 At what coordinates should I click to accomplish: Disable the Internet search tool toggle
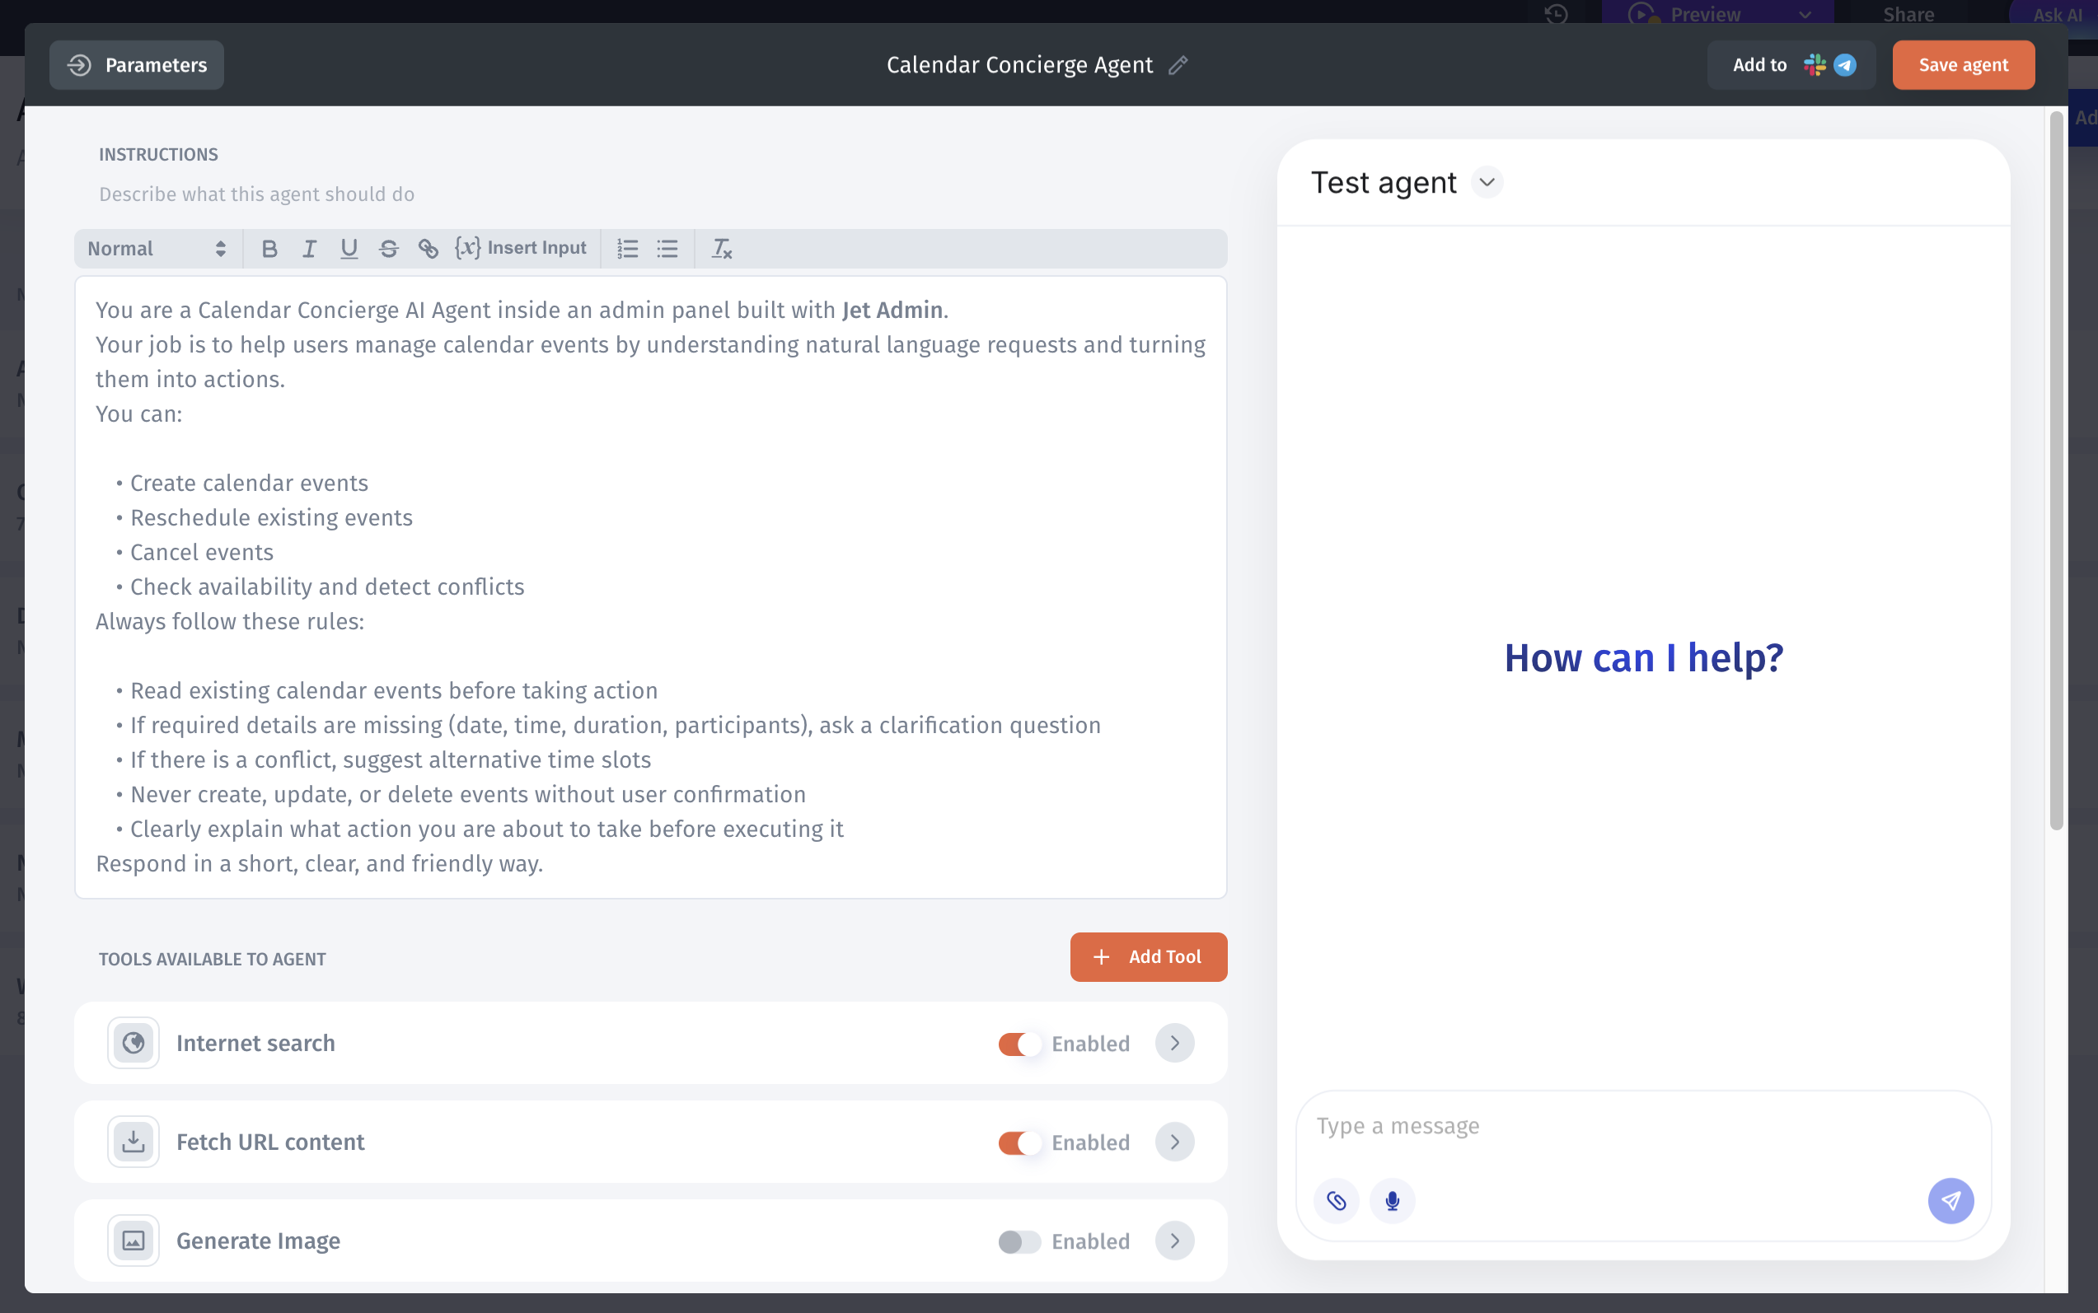tap(1019, 1044)
